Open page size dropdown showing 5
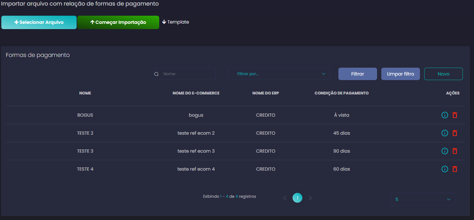 (423, 199)
